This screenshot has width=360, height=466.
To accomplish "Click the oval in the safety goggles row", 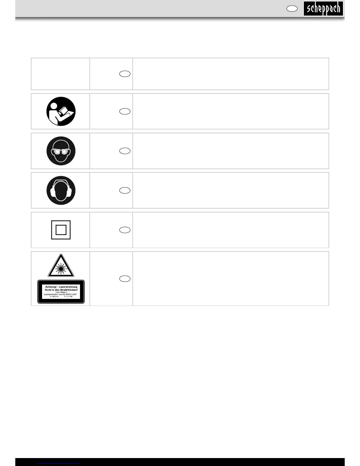I will pos(125,151).
